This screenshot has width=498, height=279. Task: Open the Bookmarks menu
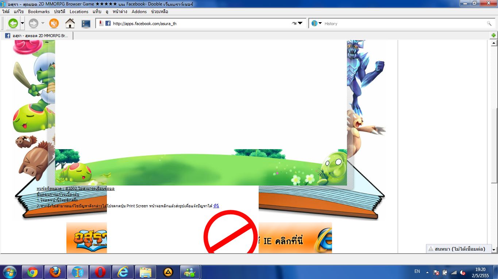click(x=39, y=12)
